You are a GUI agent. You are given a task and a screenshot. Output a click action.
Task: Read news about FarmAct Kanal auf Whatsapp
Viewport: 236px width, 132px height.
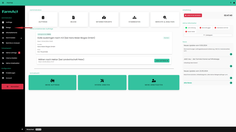(x=201, y=59)
